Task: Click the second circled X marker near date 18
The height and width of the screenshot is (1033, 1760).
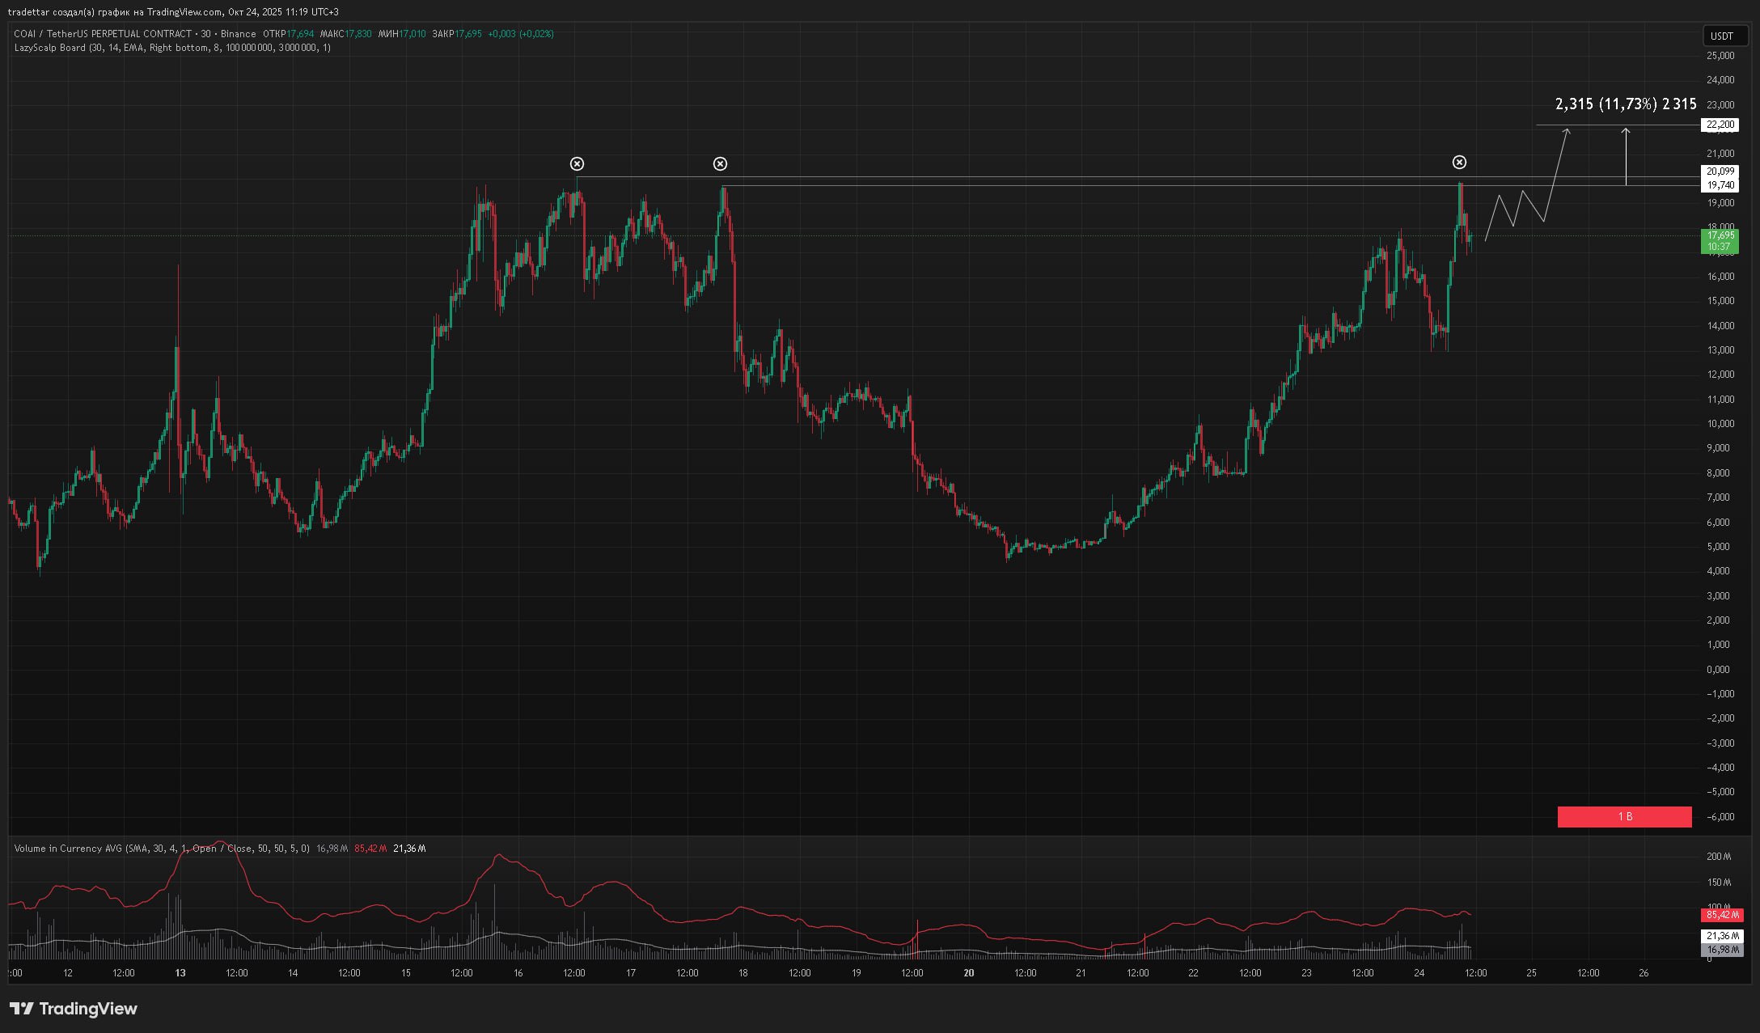Action: tap(720, 164)
